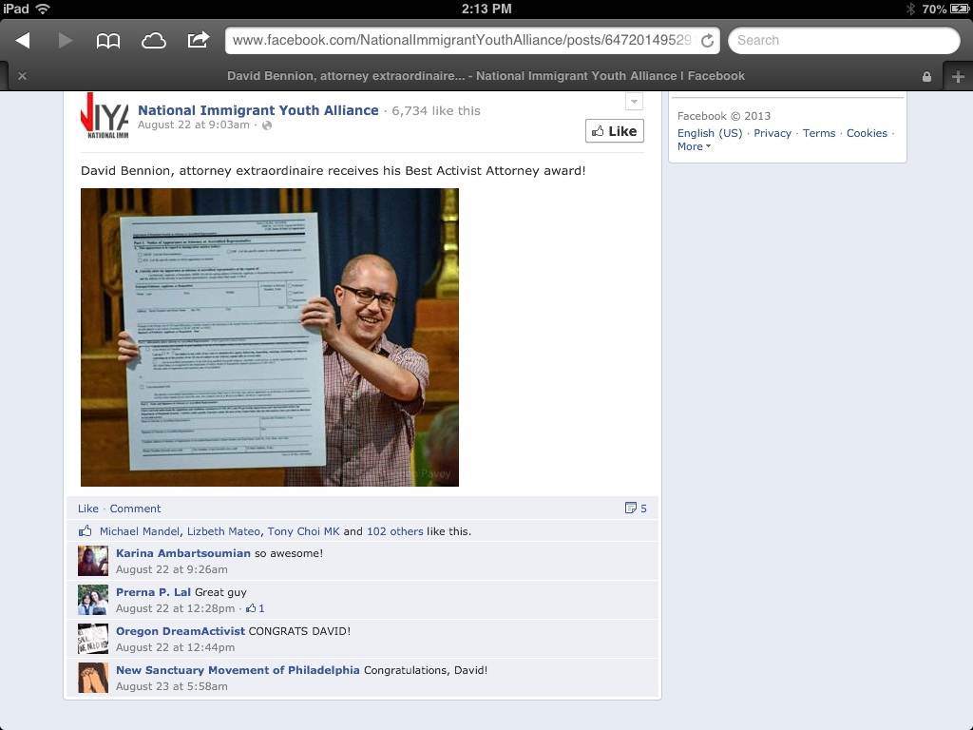
Task: Select the post text about David Bennion
Action: (x=334, y=171)
